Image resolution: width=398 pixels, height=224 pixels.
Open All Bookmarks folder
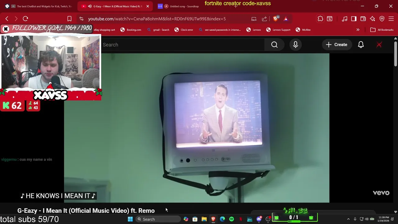tap(382, 30)
